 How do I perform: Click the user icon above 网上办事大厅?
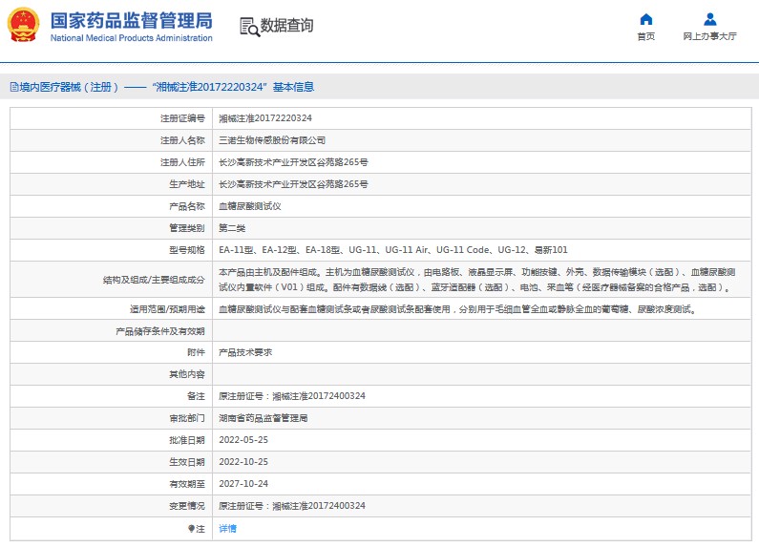pos(709,19)
